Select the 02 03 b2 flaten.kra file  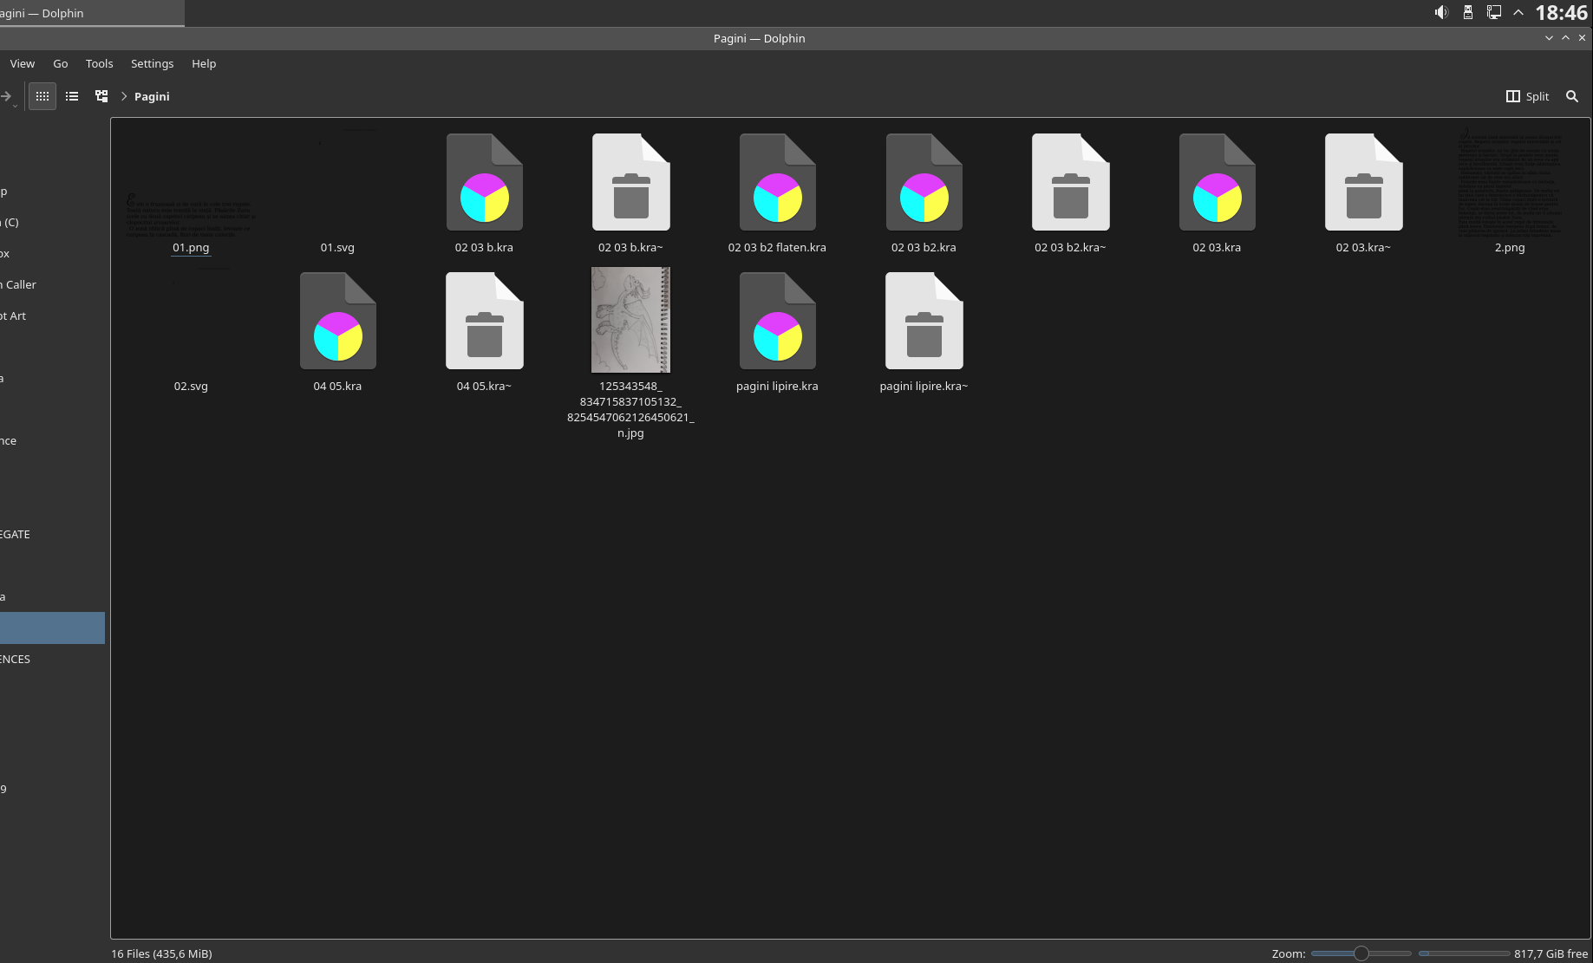click(x=777, y=182)
